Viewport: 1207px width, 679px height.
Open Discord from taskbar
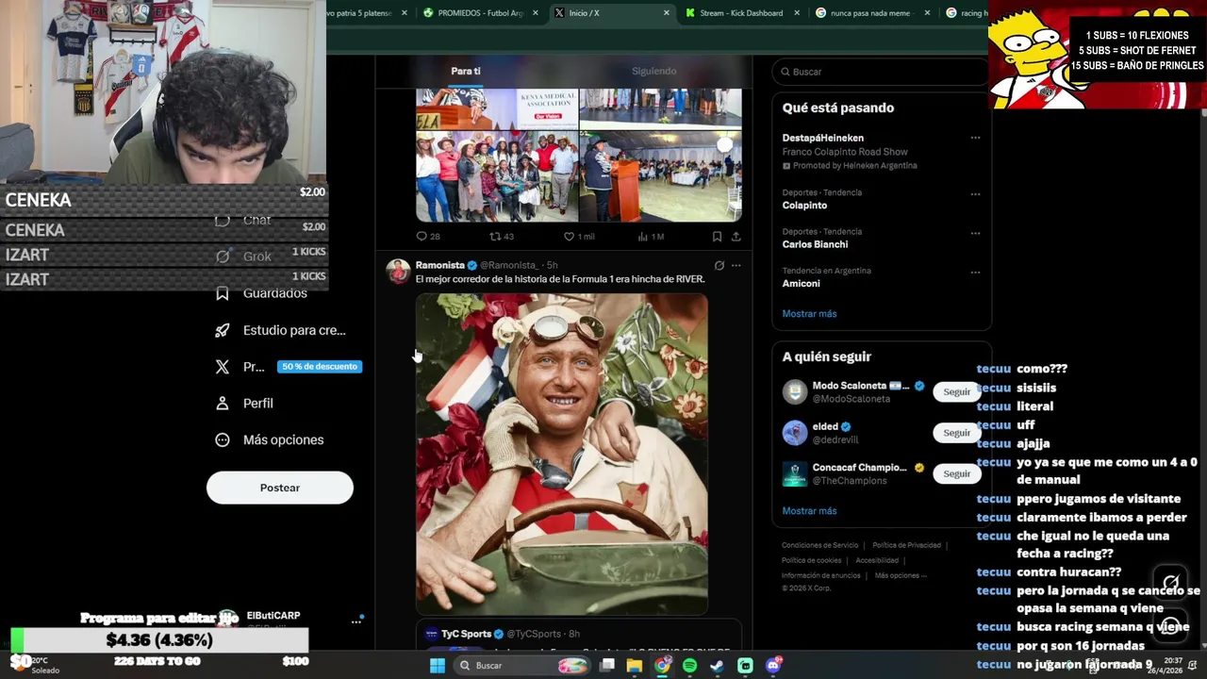(773, 665)
